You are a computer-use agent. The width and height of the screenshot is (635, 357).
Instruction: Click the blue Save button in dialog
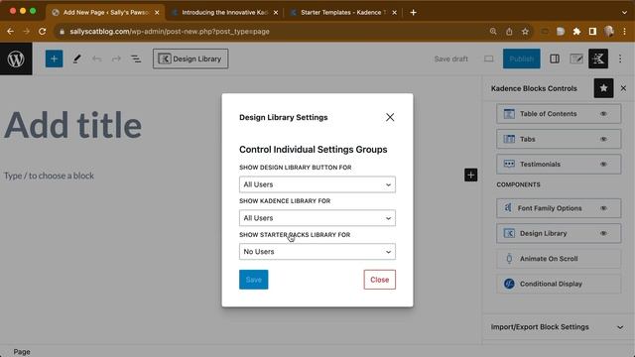pyautogui.click(x=254, y=280)
